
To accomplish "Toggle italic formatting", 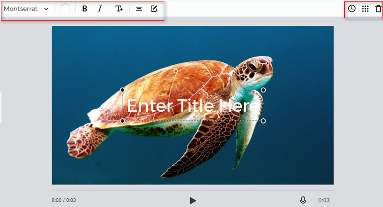I will (x=100, y=9).
